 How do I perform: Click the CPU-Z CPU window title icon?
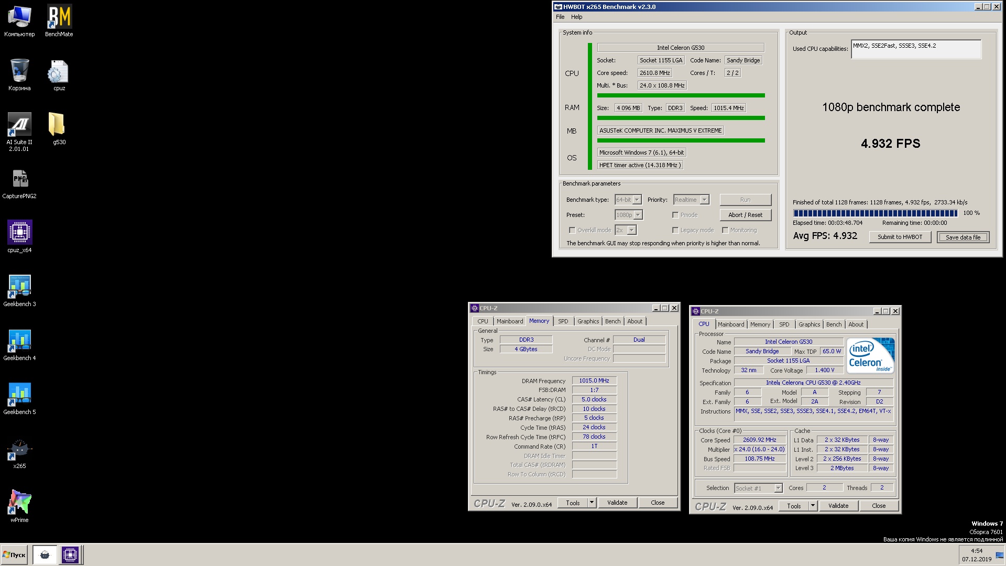click(x=696, y=311)
